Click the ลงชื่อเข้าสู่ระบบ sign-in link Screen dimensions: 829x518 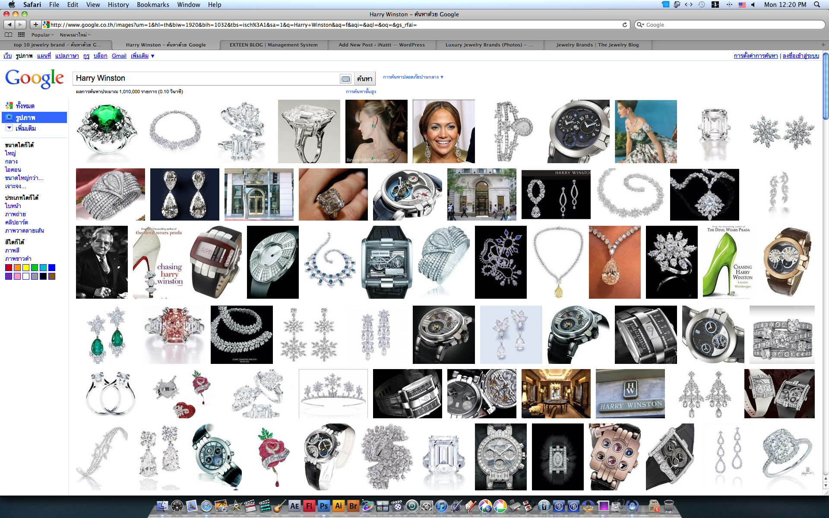tap(801, 56)
